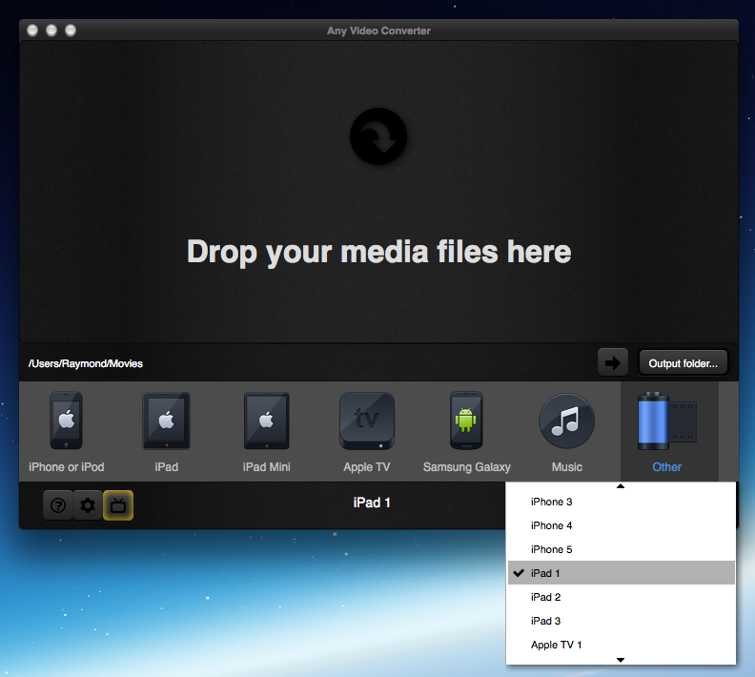Open the Other formats film icon
The image size is (755, 677).
coord(667,421)
